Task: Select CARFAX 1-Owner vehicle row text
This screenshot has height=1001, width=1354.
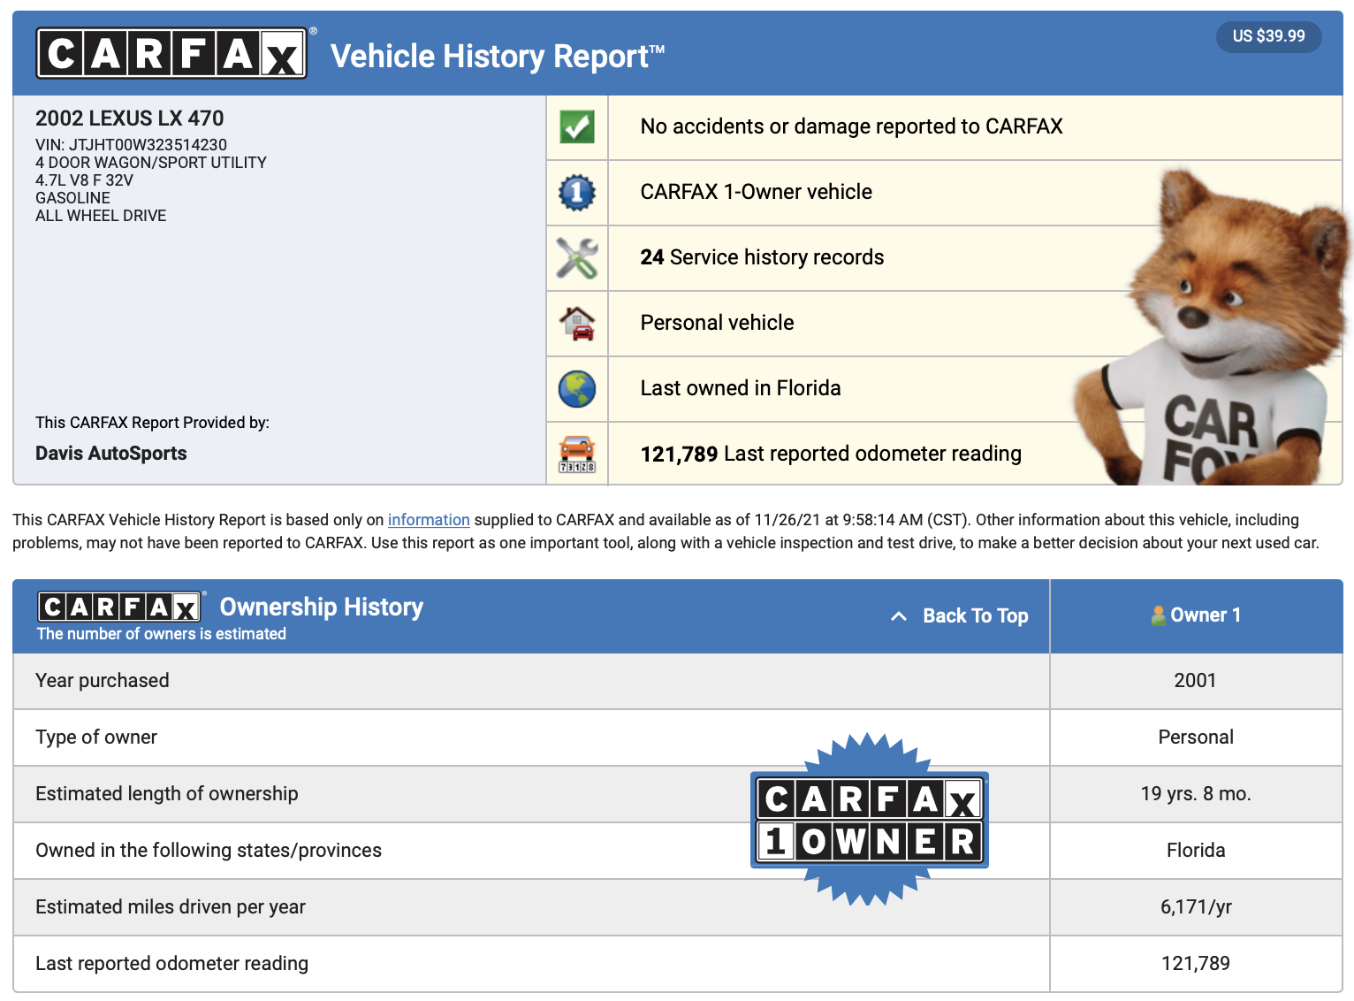Action: (x=756, y=192)
